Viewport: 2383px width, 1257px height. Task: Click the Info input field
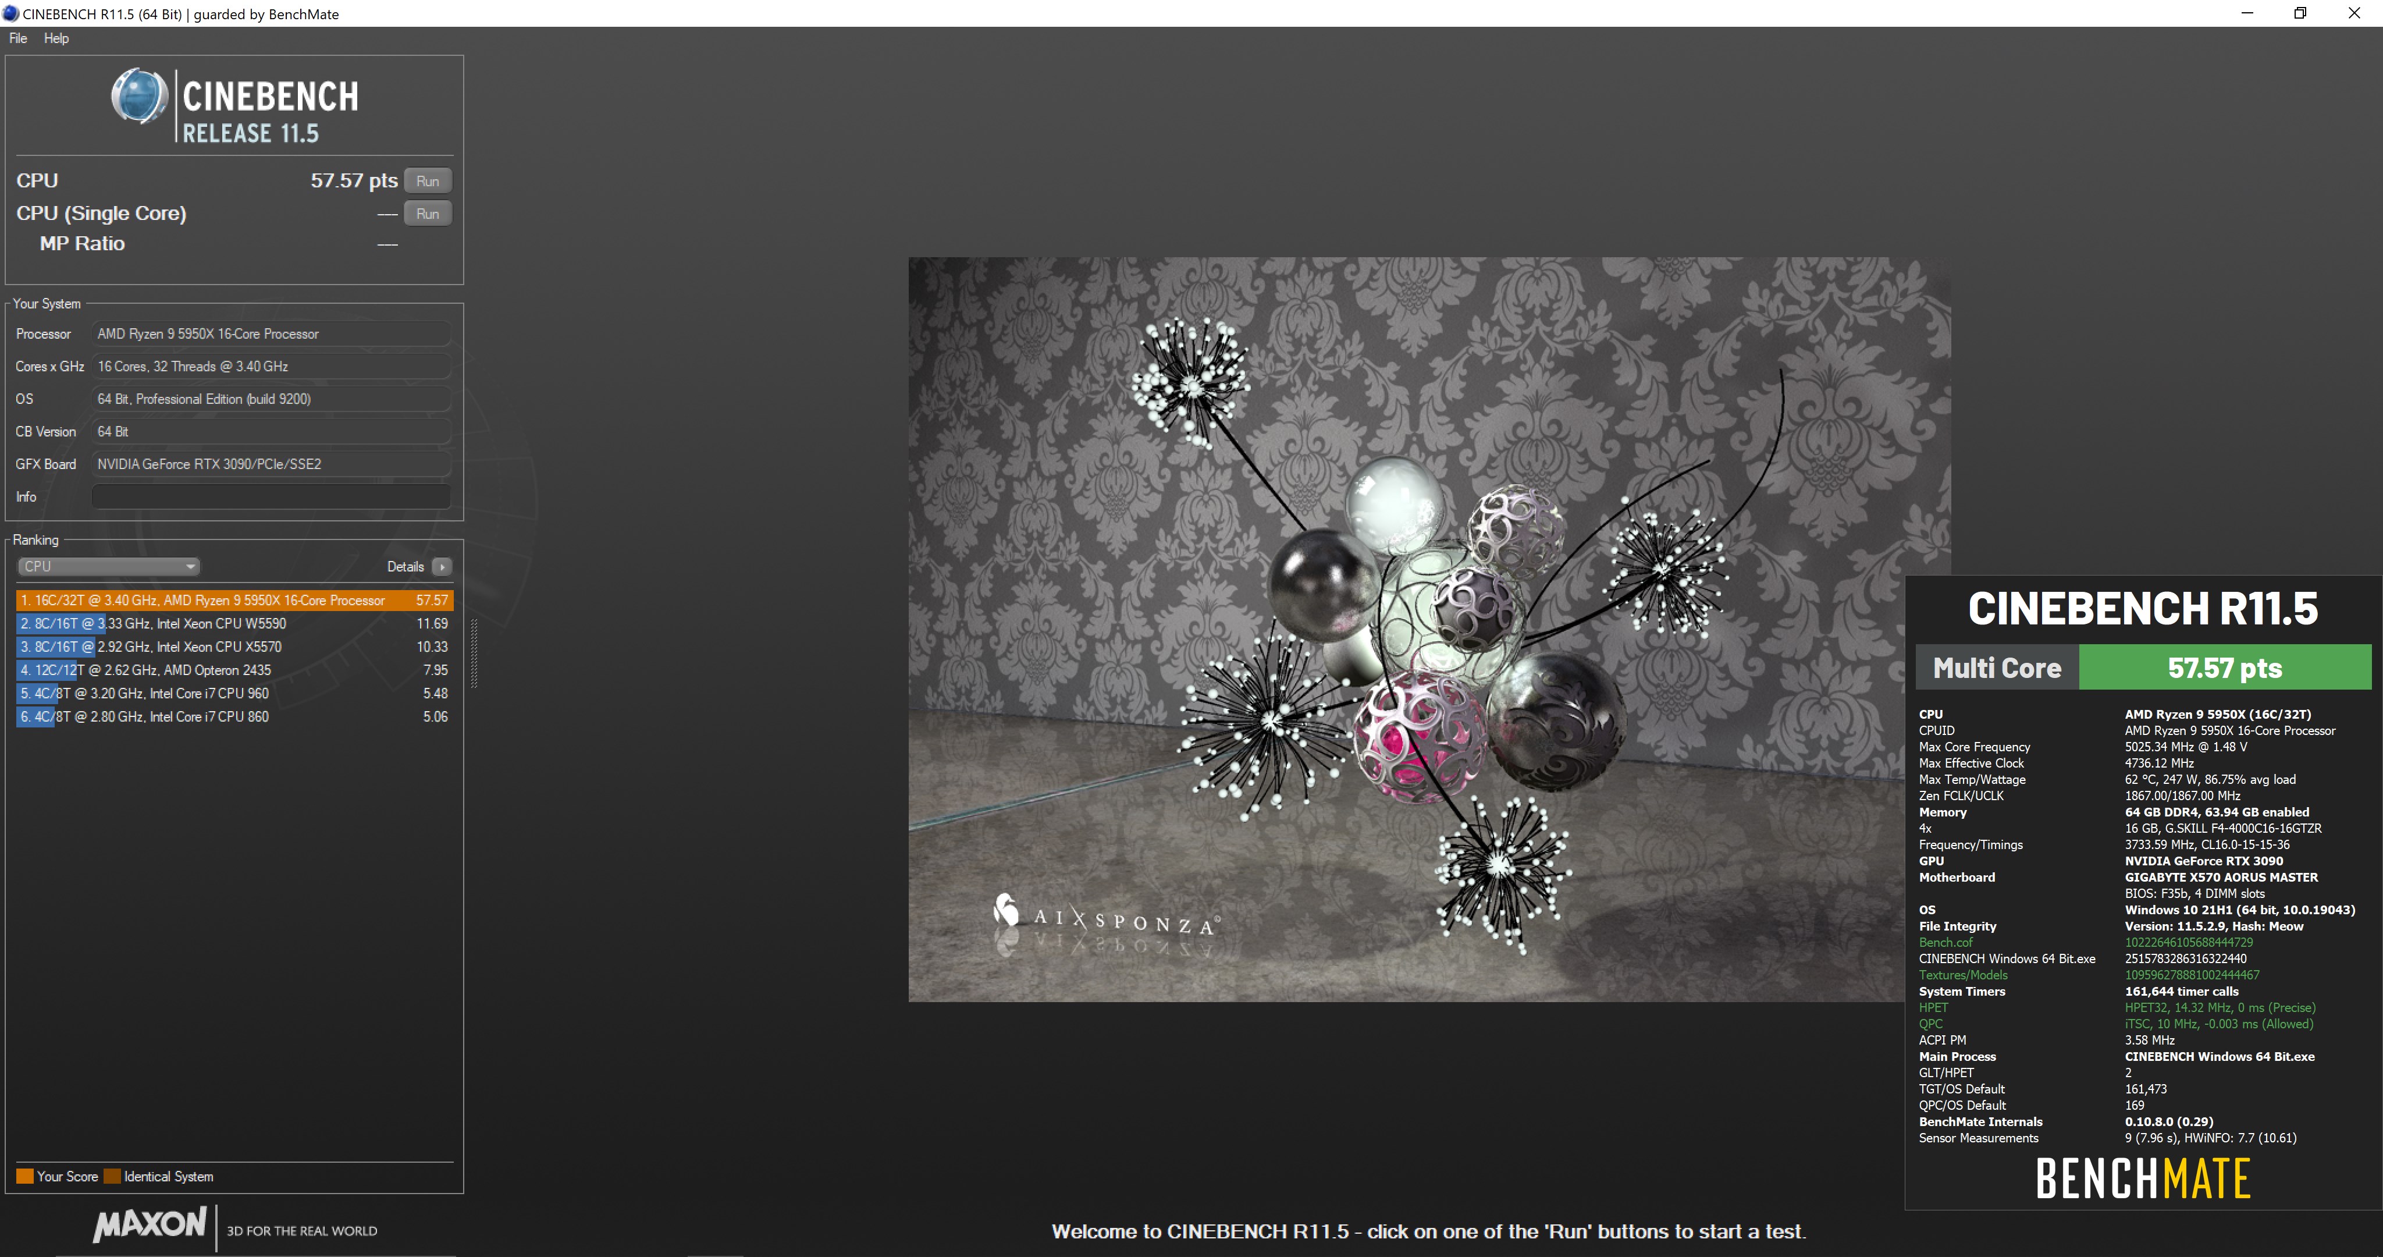coord(271,497)
